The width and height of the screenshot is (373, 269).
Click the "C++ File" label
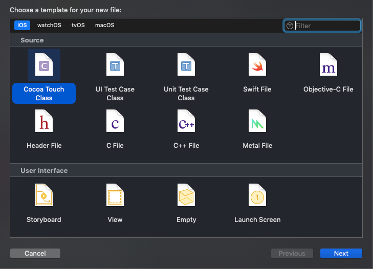[x=186, y=145]
